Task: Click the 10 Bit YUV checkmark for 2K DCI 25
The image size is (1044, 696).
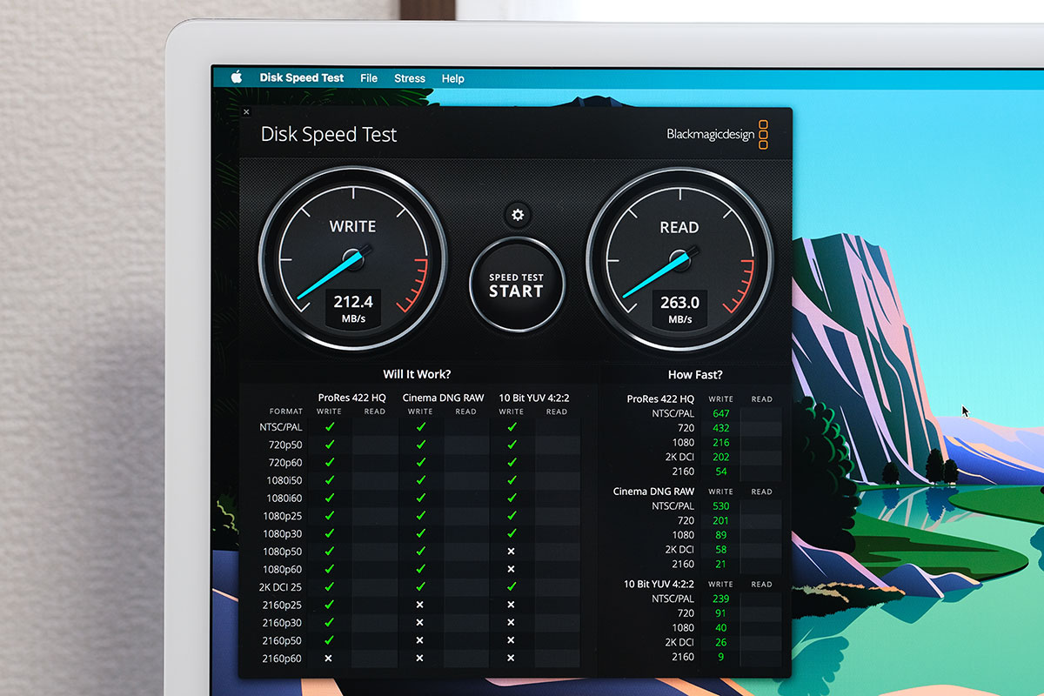Action: point(512,586)
